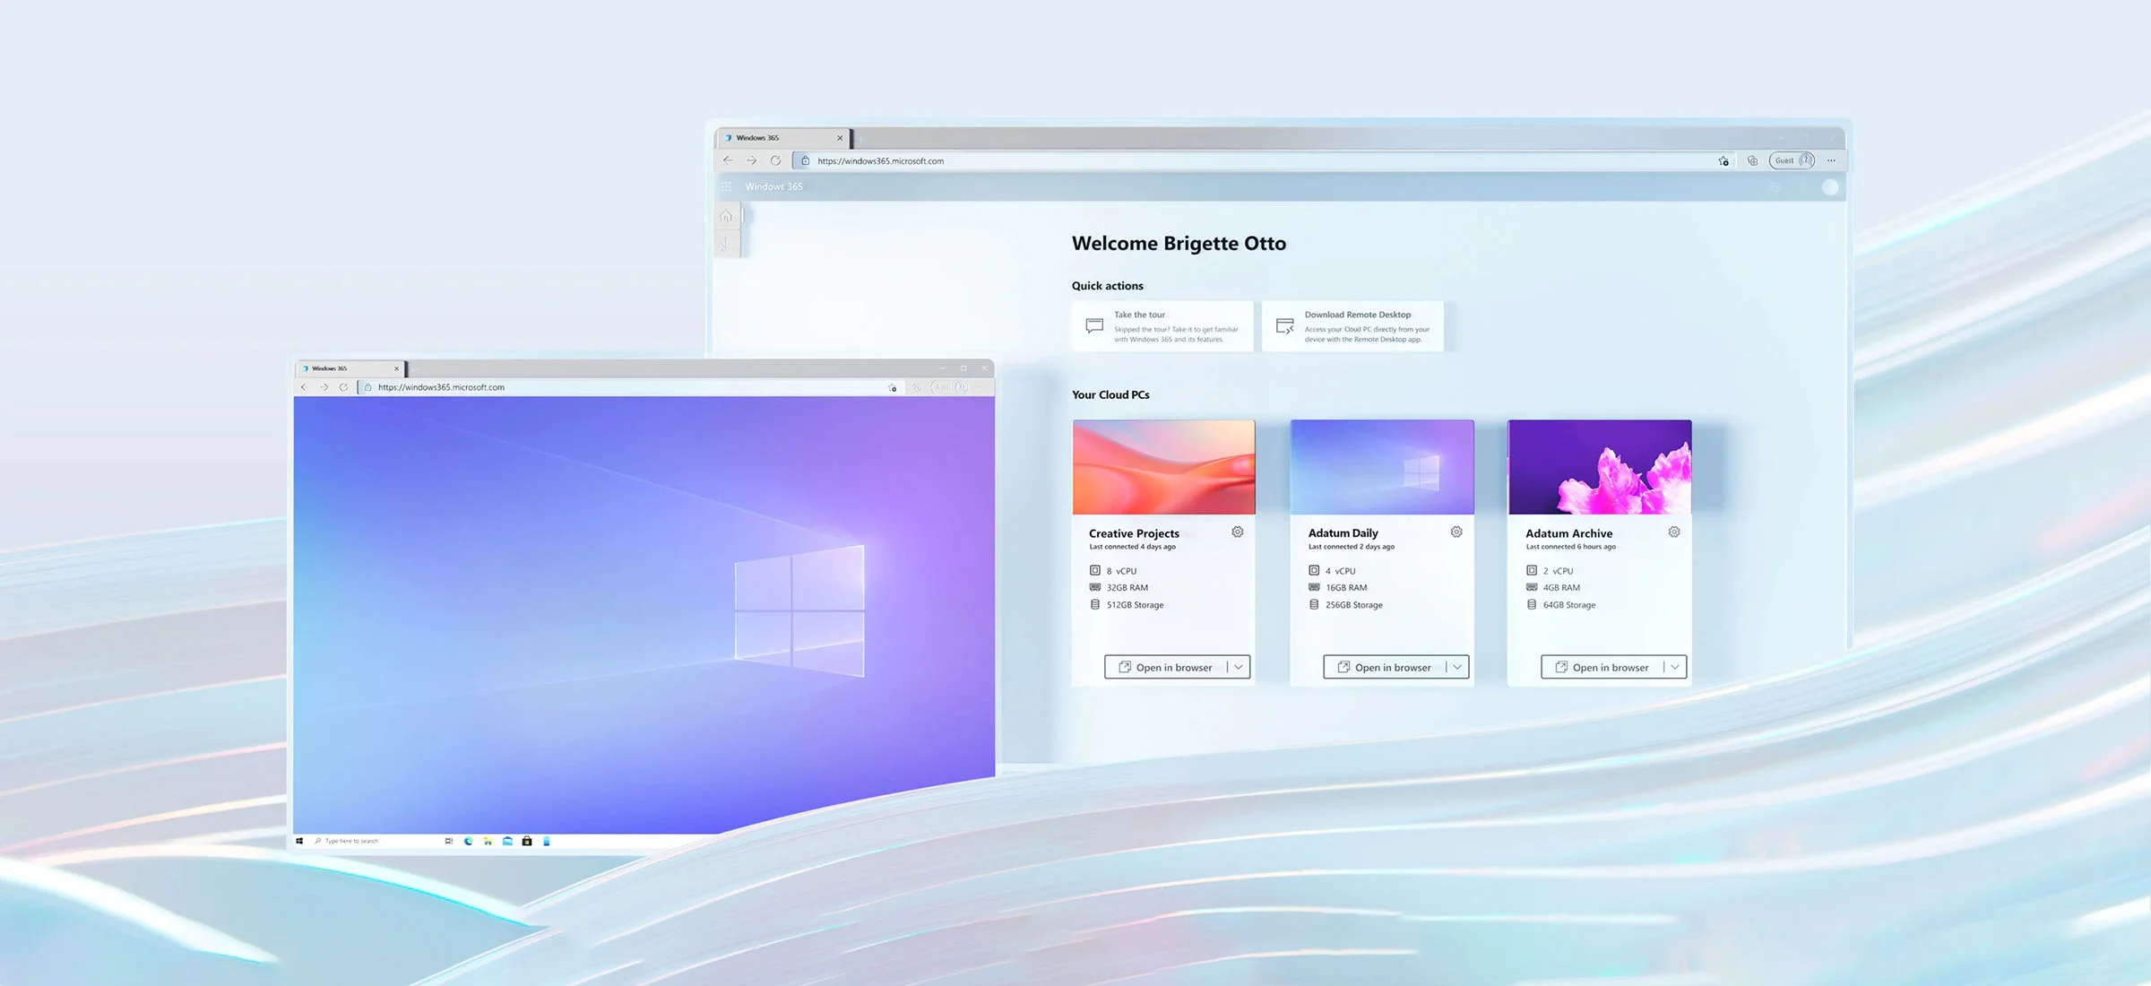The width and height of the screenshot is (2151, 986).
Task: Open settings gear for Creative Projects Cloud PC
Action: coord(1237,532)
